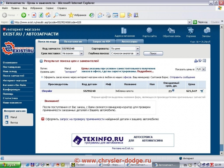224x168 pixels.
Task: Open the Справка menu
Action: [x=62, y=8]
